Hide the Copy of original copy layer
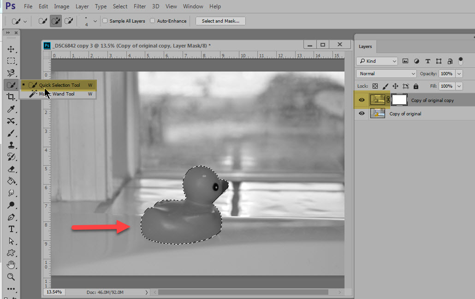 [x=362, y=100]
